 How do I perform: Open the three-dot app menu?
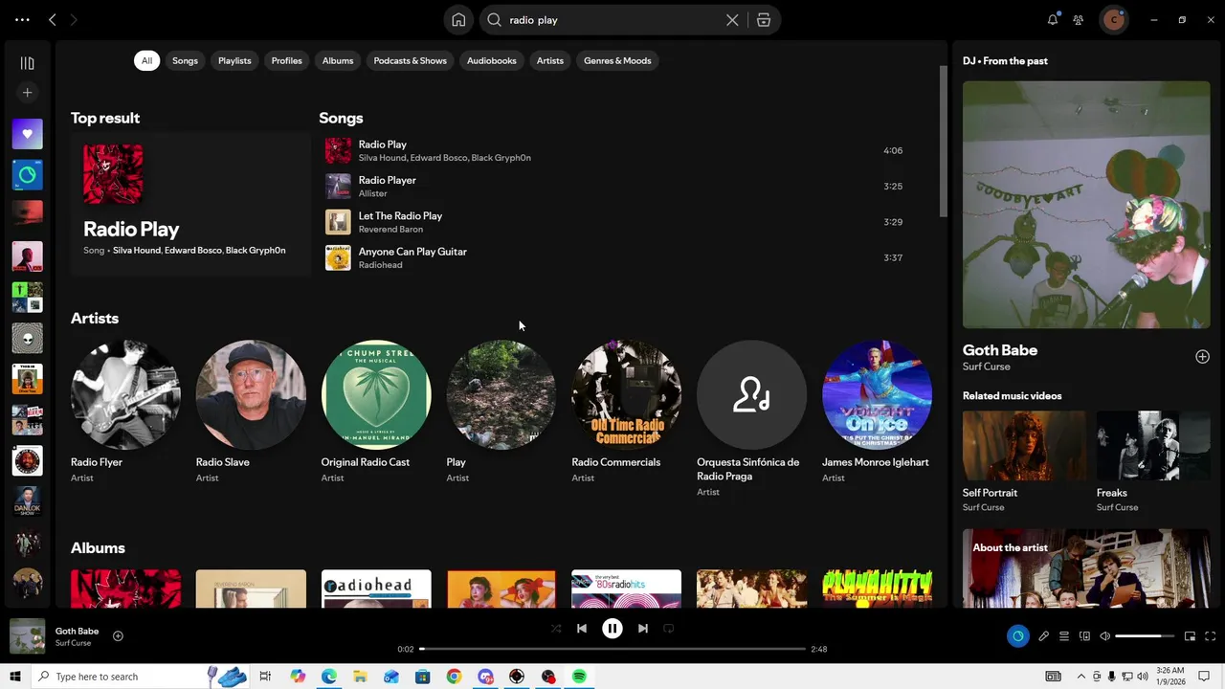point(22,20)
